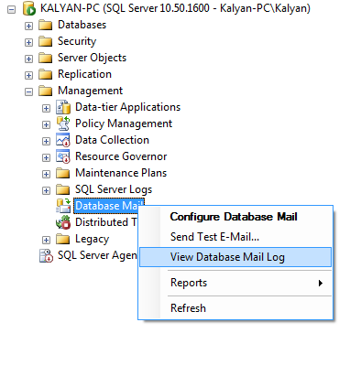This screenshot has height=376, width=350.
Task: Open the Reports submenu
Action: point(235,283)
